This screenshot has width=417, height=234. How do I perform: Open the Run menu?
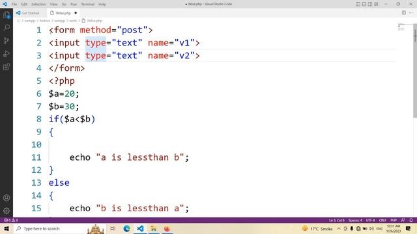click(x=74, y=5)
